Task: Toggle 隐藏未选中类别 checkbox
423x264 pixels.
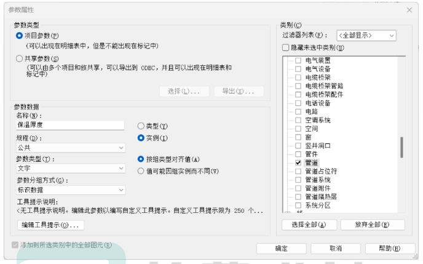Action: 285,47
